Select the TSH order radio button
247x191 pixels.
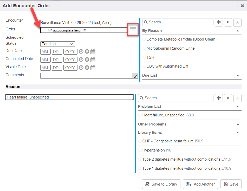pyautogui.click(x=144, y=57)
